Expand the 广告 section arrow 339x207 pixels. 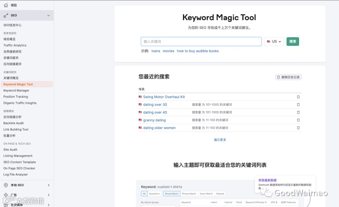[49, 195]
